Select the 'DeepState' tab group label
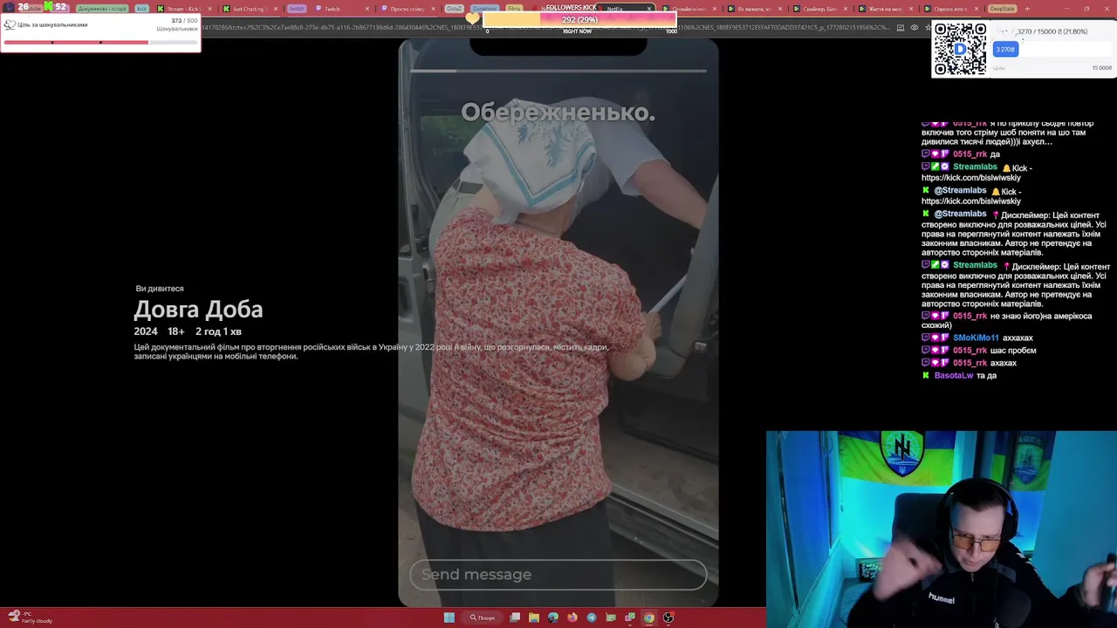 coord(1002,9)
